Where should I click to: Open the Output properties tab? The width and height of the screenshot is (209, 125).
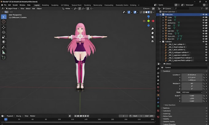(x=158, y=77)
